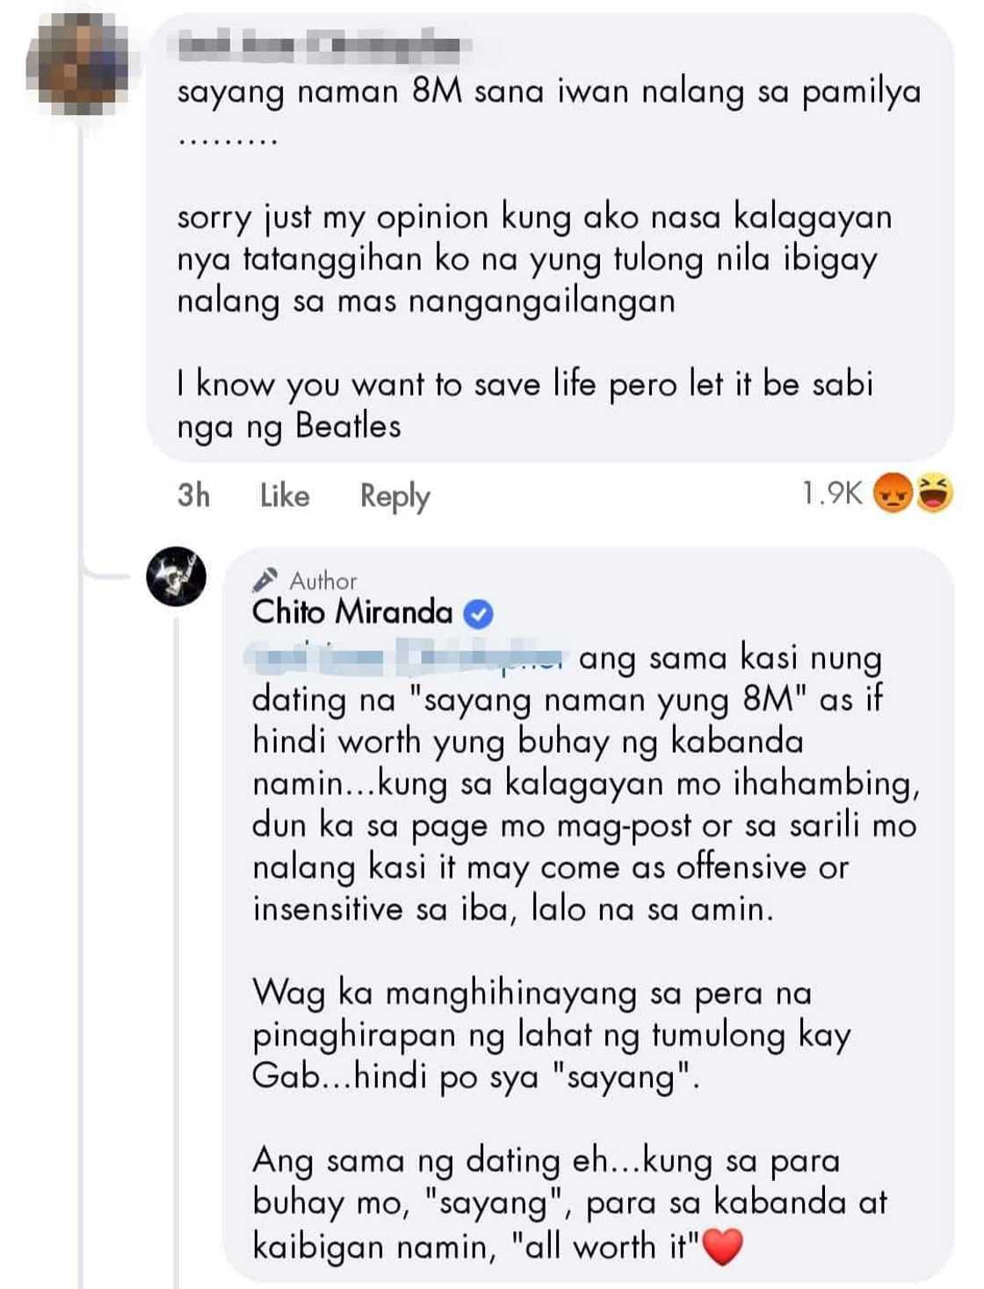
Task: Reply to the top comment
Action: 394,496
